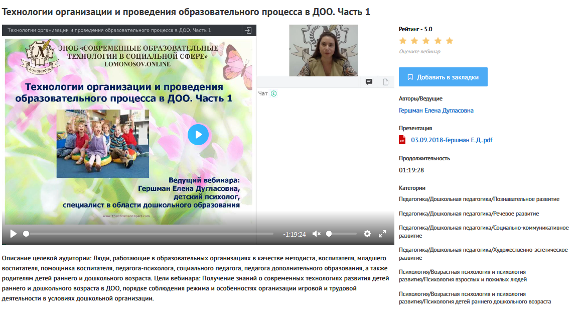Switch to the chat tab icon
The width and height of the screenshot is (582, 309).
(369, 82)
